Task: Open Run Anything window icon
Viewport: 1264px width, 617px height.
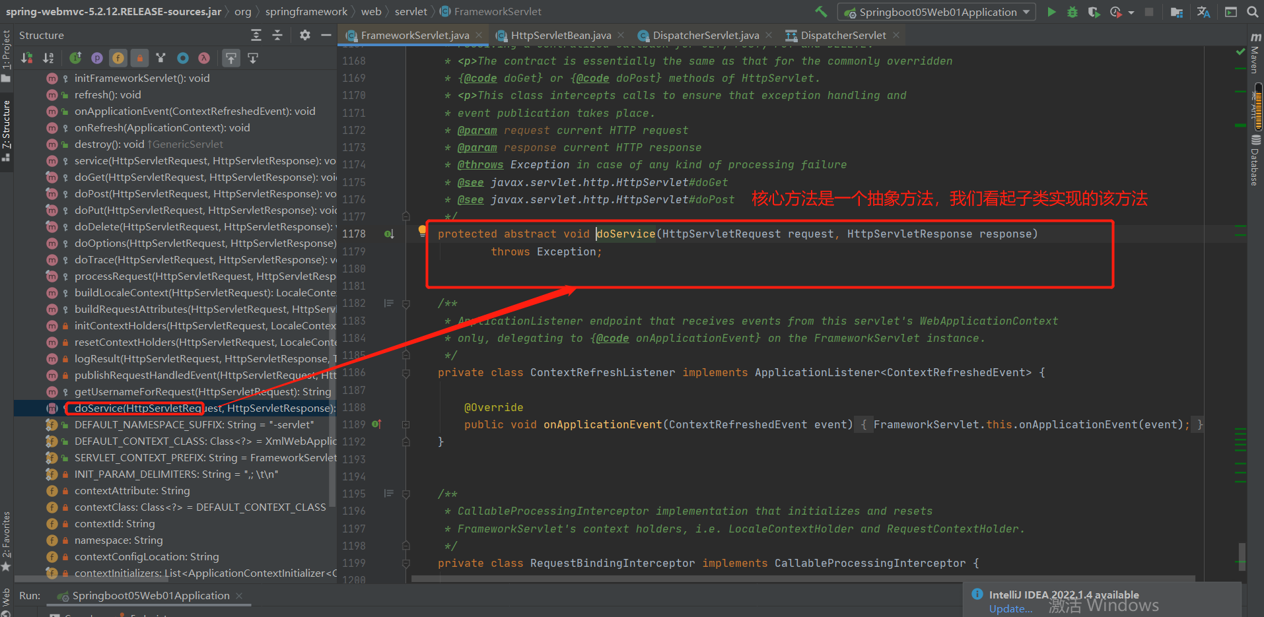Action: tap(1231, 12)
